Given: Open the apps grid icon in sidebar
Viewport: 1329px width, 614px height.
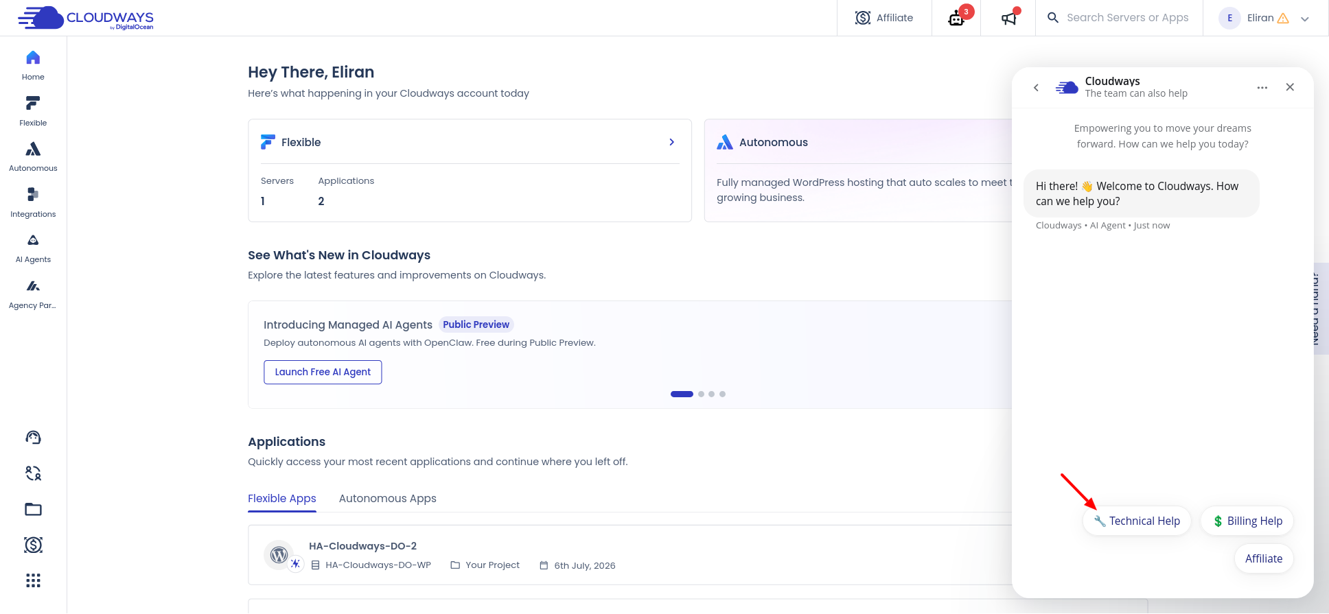Looking at the screenshot, I should click(x=33, y=580).
